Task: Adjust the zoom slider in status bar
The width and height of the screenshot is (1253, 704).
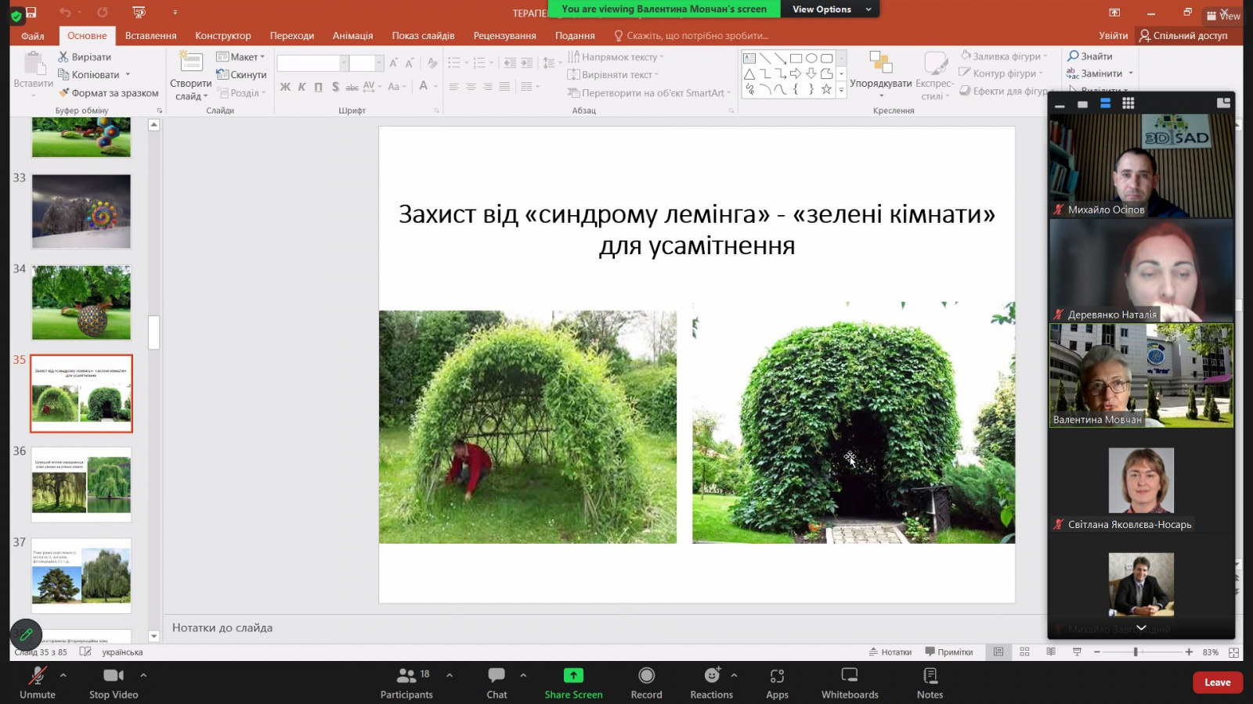Action: [1135, 652]
